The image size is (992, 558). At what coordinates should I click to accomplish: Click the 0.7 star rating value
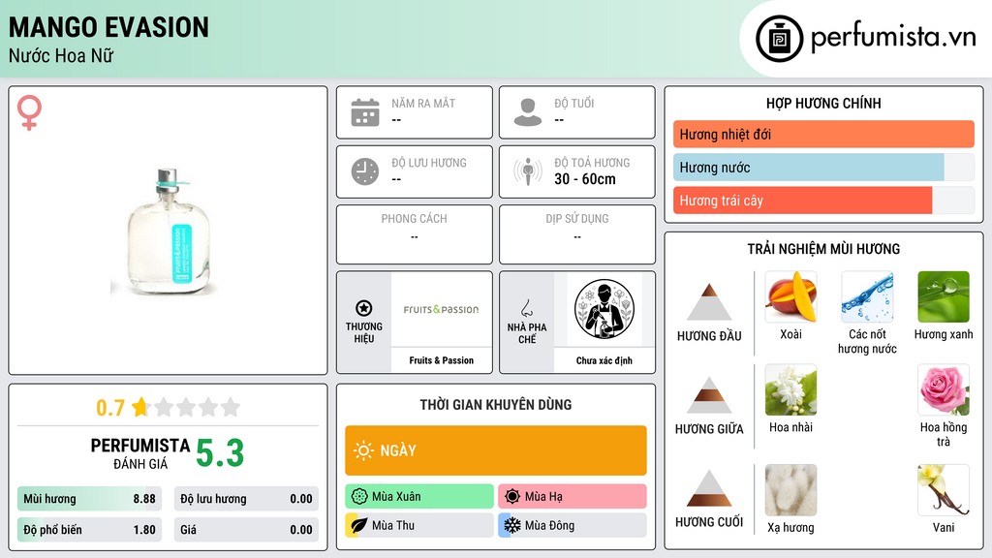pos(110,408)
